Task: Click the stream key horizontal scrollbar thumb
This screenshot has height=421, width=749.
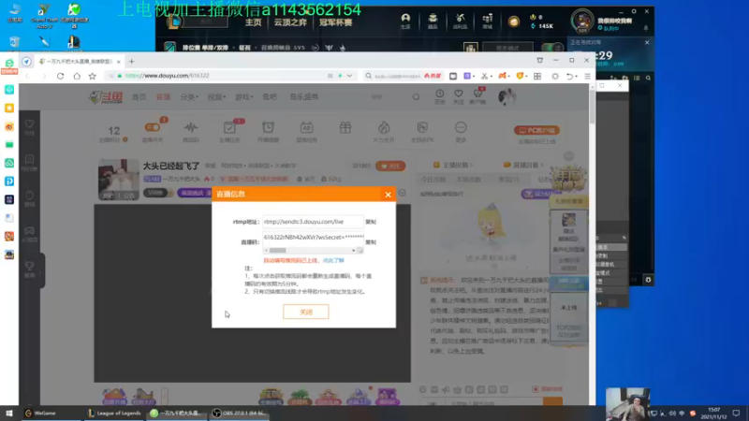Action: pos(277,250)
